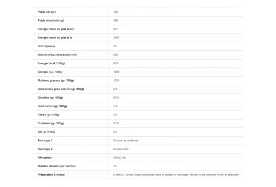Select the 'Protéines (gr /100g)' label
Screen dimensions: 276x187
coord(50,123)
